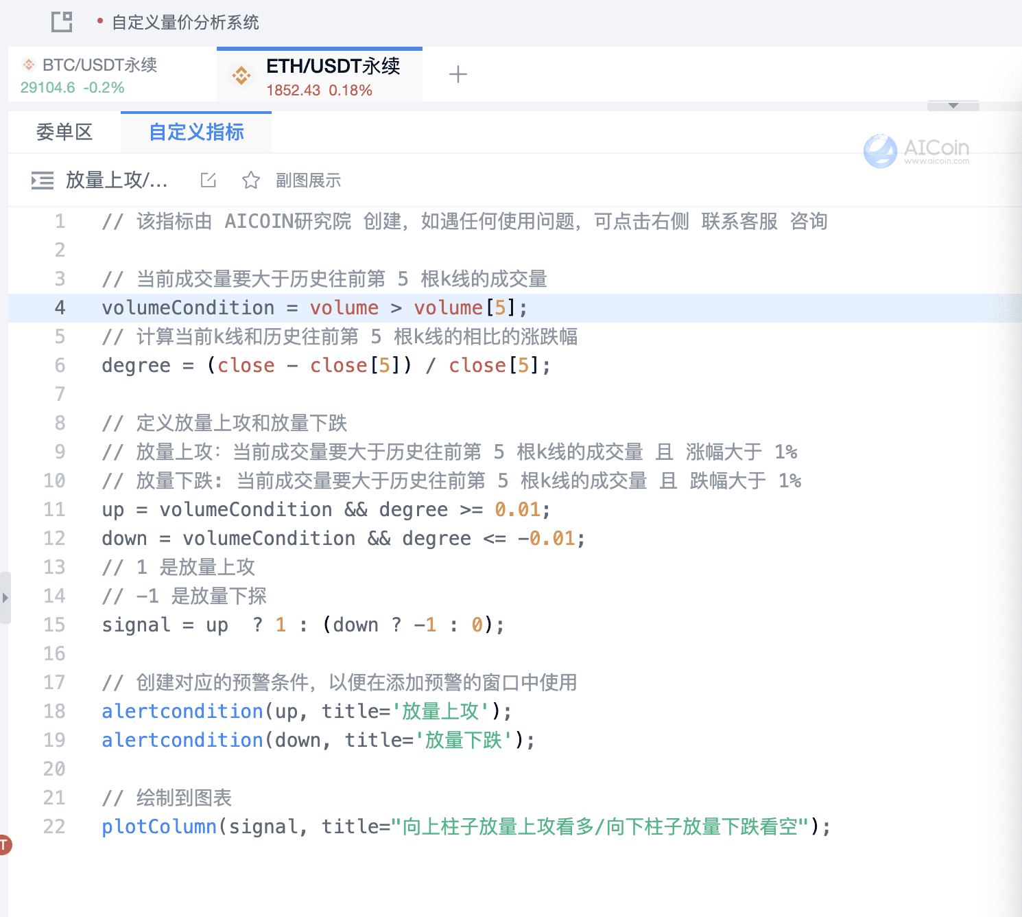Select the ETH/USDT永续 tab
This screenshot has height=917, width=1022.
(x=320, y=76)
